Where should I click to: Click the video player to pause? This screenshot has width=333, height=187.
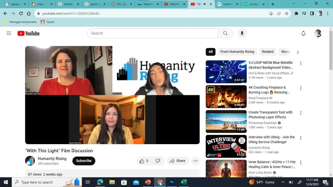coord(112,95)
